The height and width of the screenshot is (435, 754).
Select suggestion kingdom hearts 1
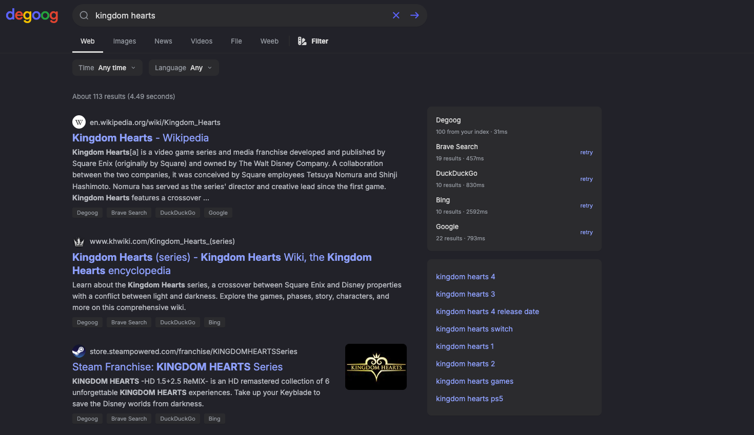[465, 346]
